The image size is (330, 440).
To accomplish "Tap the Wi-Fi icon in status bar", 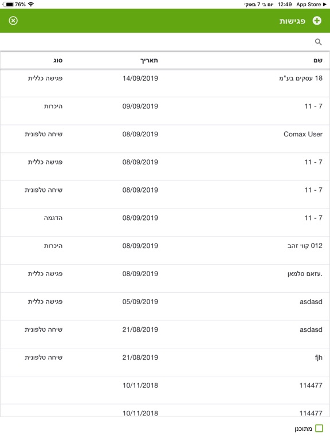I will pos(31,4).
